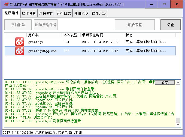
Task: Click the log line mentioning EqaaunTNa
Action: [39, 107]
